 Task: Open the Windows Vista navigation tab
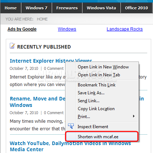click(x=101, y=8)
